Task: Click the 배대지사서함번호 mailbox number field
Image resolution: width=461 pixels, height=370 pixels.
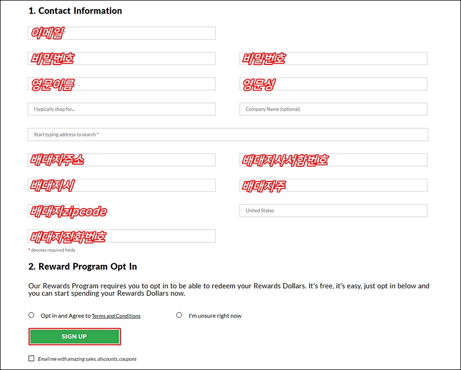Action: pyautogui.click(x=334, y=160)
